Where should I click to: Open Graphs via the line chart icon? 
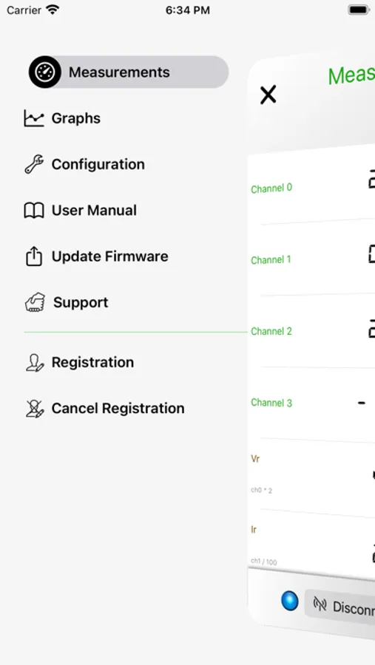34,118
